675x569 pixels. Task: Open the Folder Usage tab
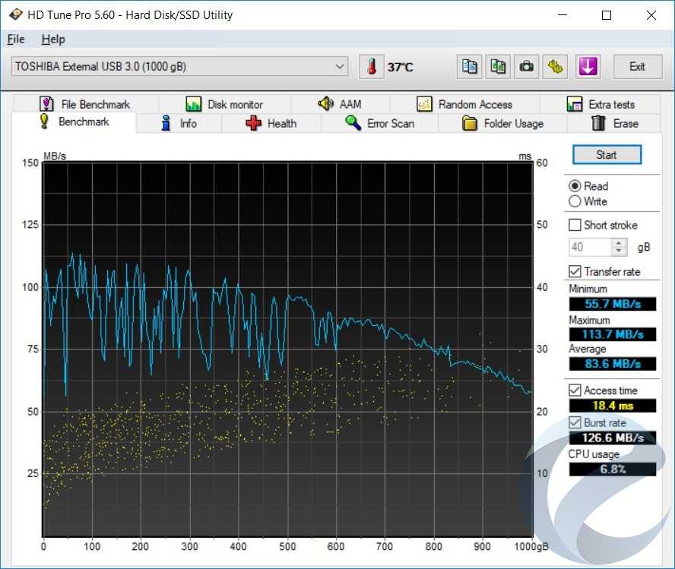(502, 123)
